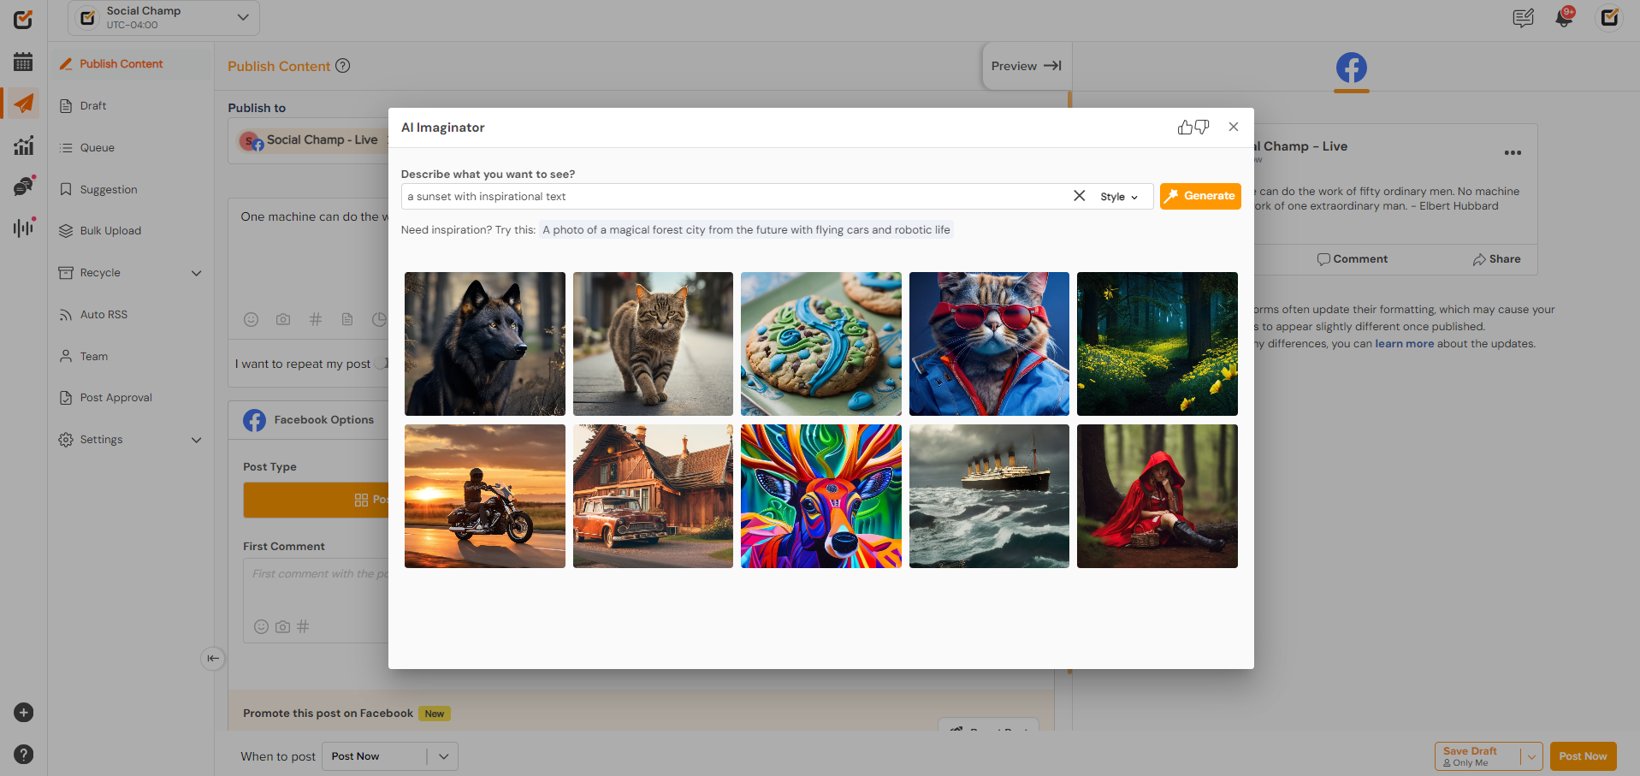Click the Post Now button
Screen dimensions: 1640x776
click(x=1583, y=756)
